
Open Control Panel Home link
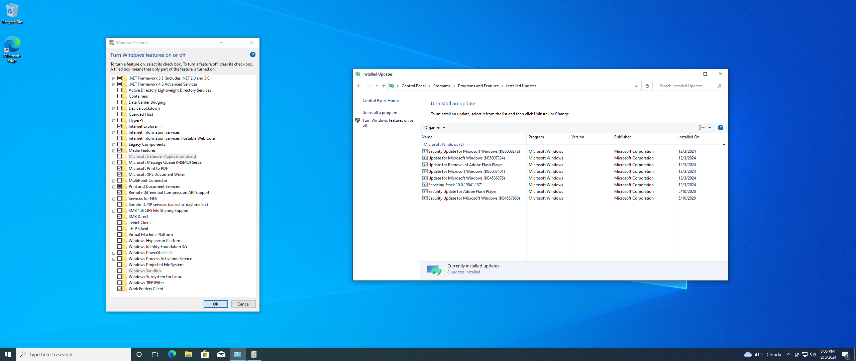(x=381, y=101)
